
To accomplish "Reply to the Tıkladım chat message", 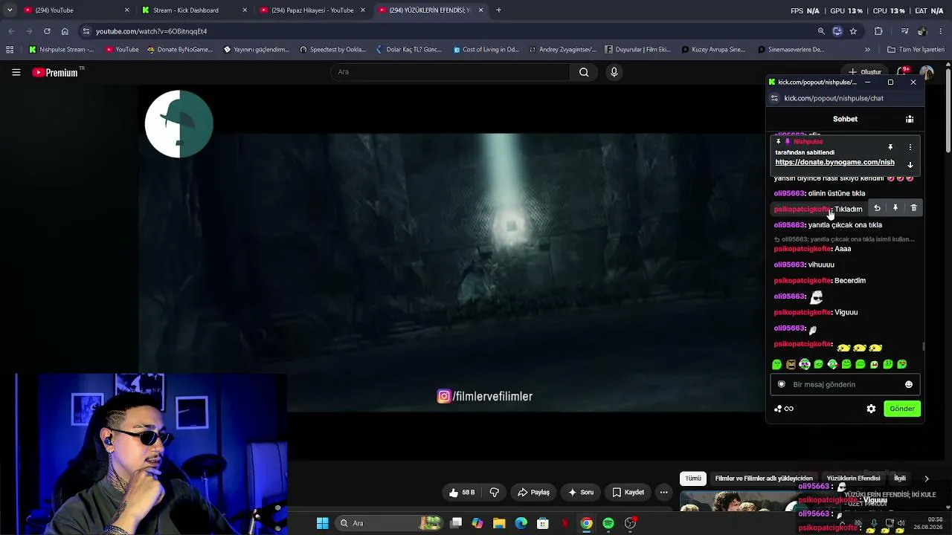I will [x=877, y=209].
